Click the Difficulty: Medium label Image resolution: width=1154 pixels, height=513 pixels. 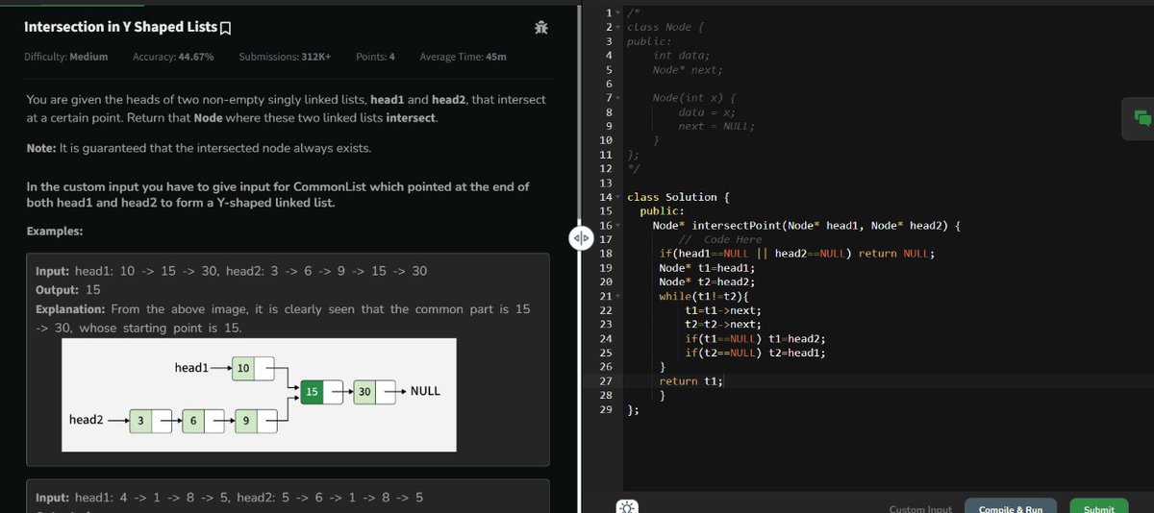[x=65, y=57]
